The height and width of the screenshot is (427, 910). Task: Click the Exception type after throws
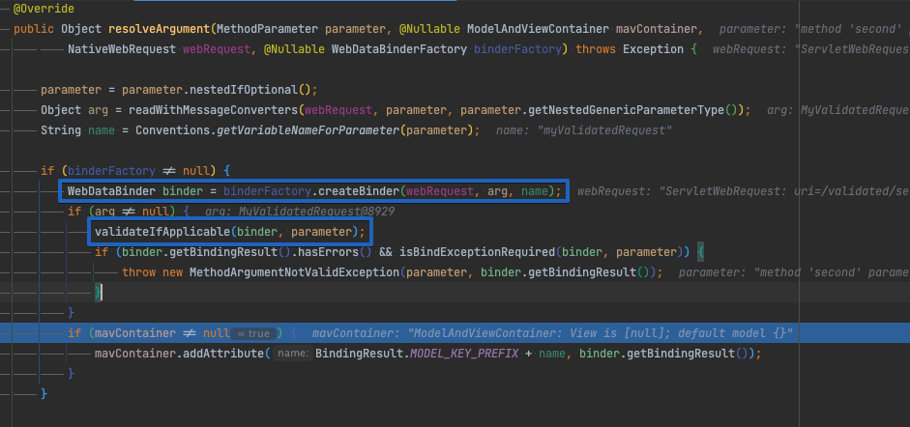coord(653,49)
